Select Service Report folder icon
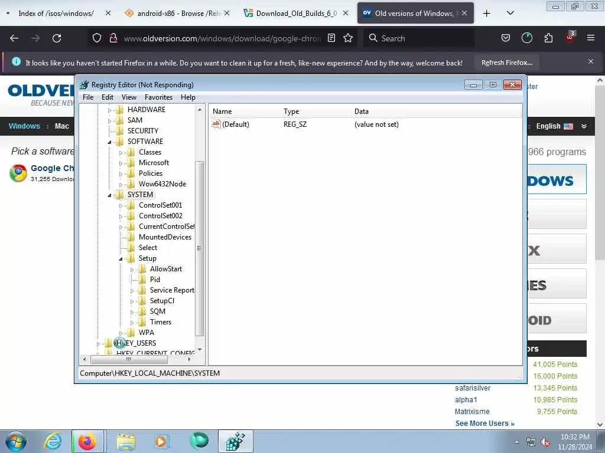 point(142,290)
